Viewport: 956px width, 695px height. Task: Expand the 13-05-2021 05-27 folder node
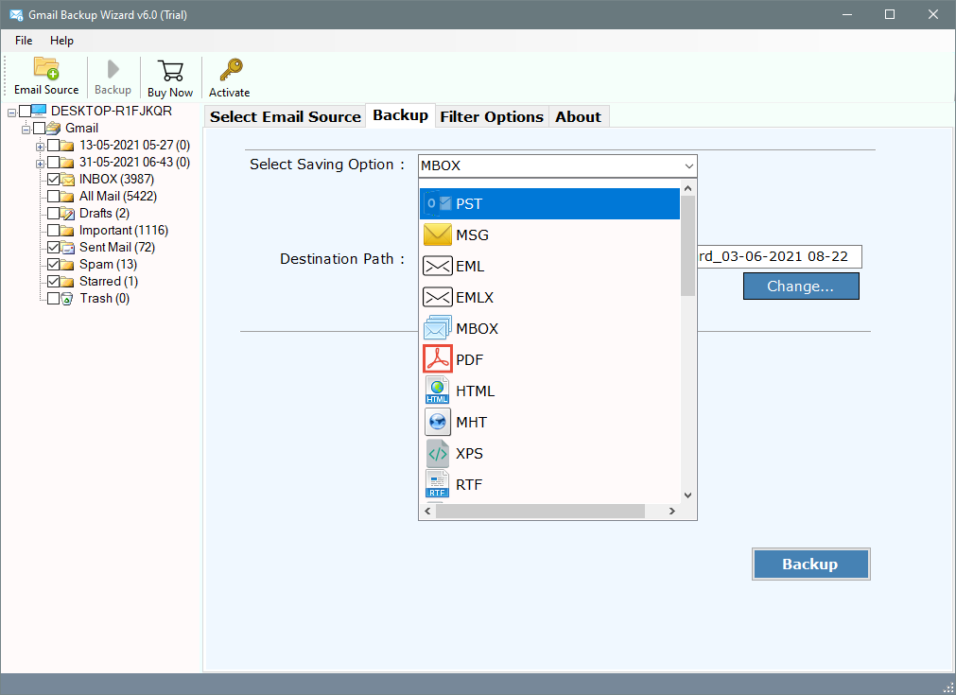[40, 146]
